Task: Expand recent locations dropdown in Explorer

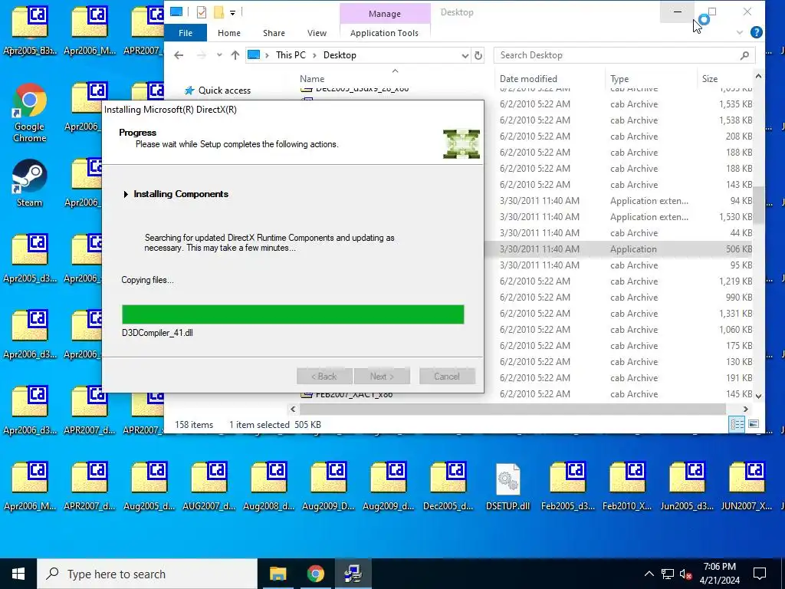Action: point(219,55)
